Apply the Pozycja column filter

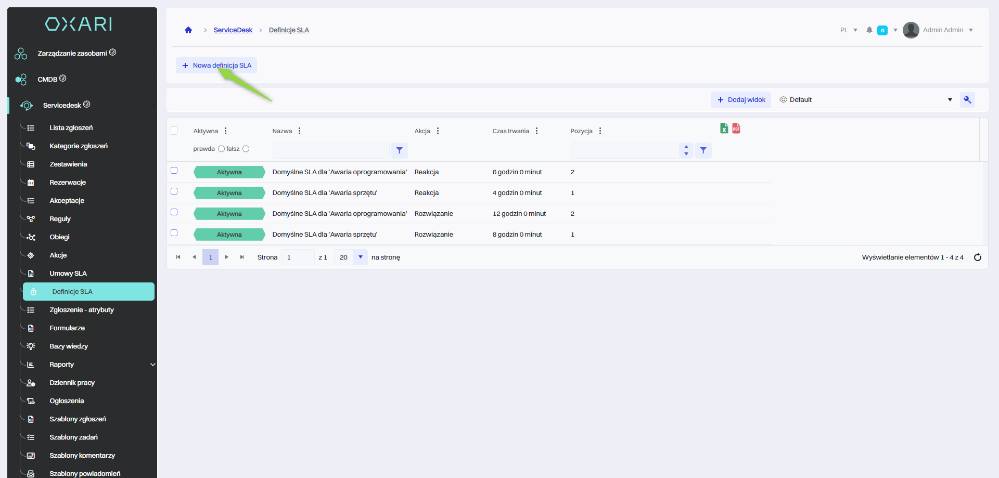(703, 150)
